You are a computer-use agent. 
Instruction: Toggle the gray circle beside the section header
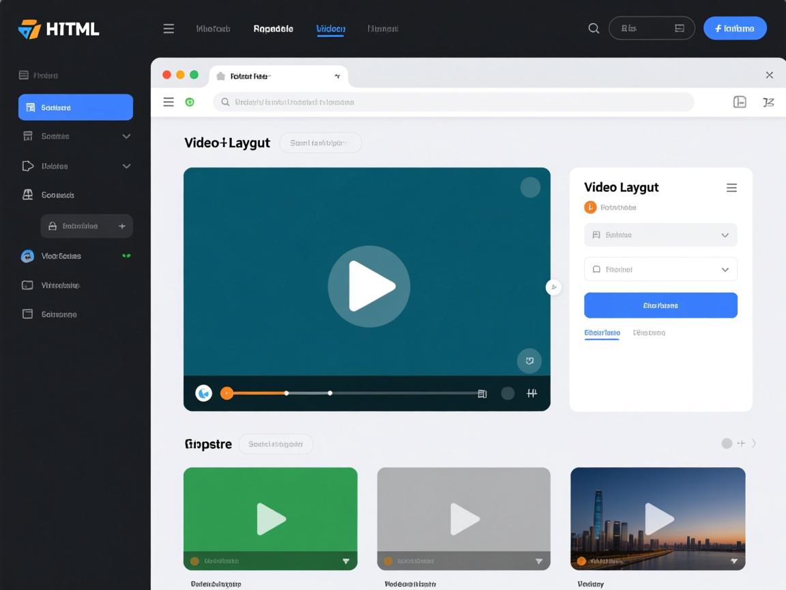(x=727, y=443)
